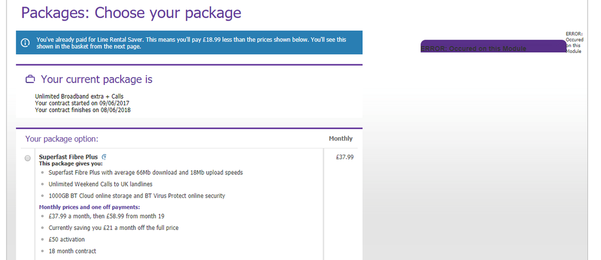Click Monthly prices and one off payments label

click(89, 207)
